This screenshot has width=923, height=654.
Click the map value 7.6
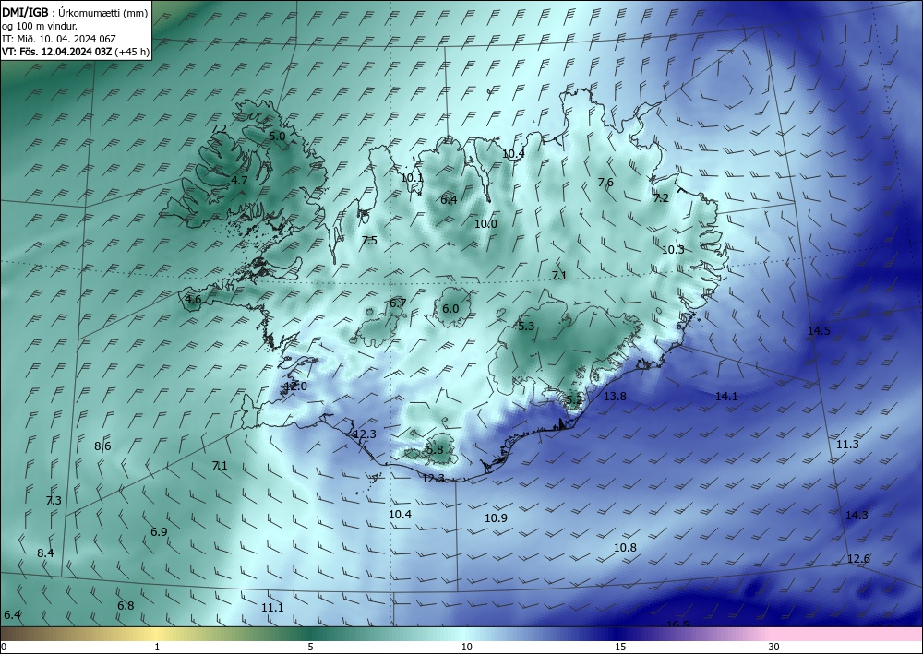(605, 183)
